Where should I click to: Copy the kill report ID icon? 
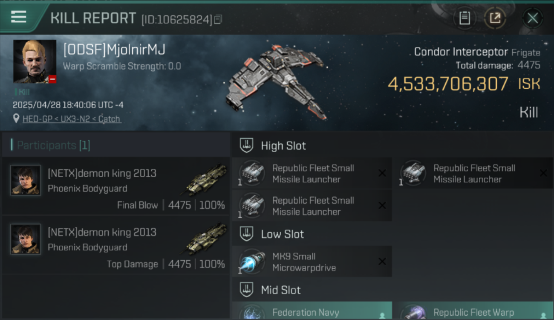[x=218, y=20]
